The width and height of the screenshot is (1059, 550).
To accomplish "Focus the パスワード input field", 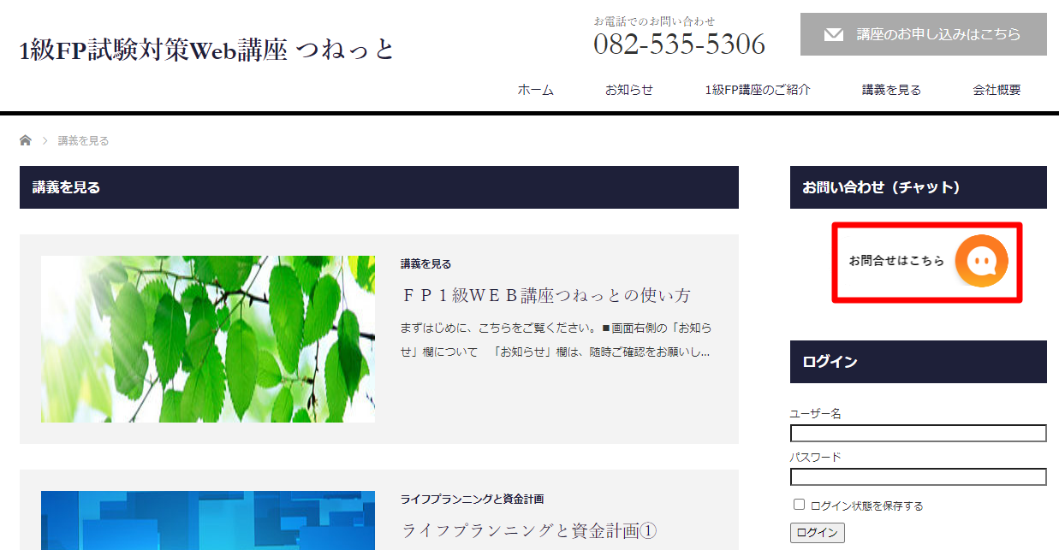I will point(918,476).
